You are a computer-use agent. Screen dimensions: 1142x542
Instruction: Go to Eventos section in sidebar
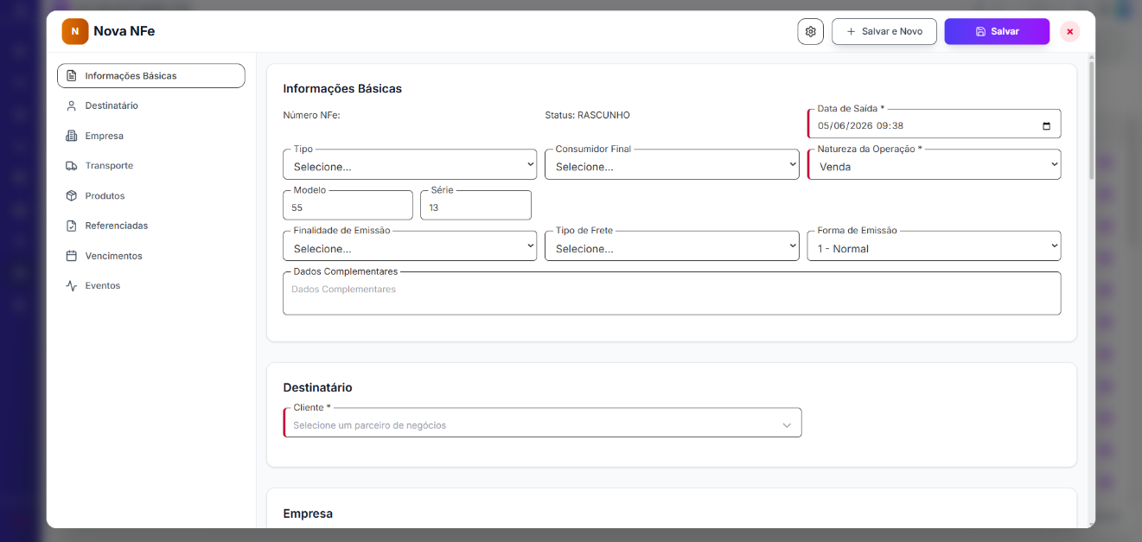point(151,286)
